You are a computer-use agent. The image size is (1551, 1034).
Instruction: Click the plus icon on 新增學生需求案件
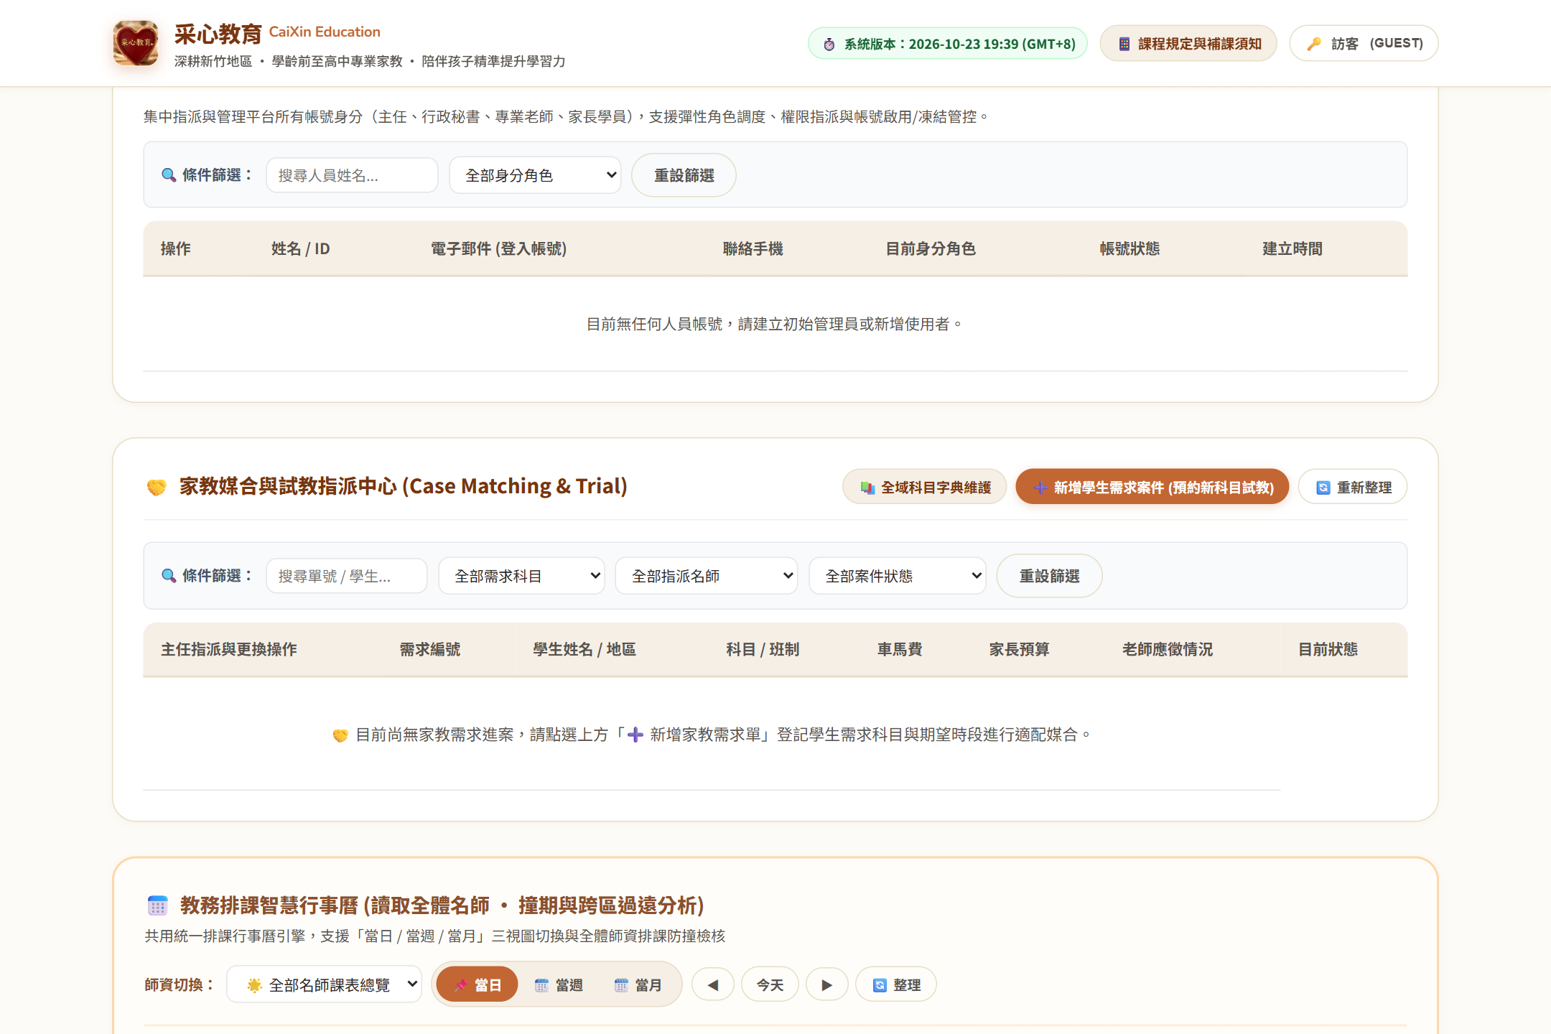pos(1040,488)
